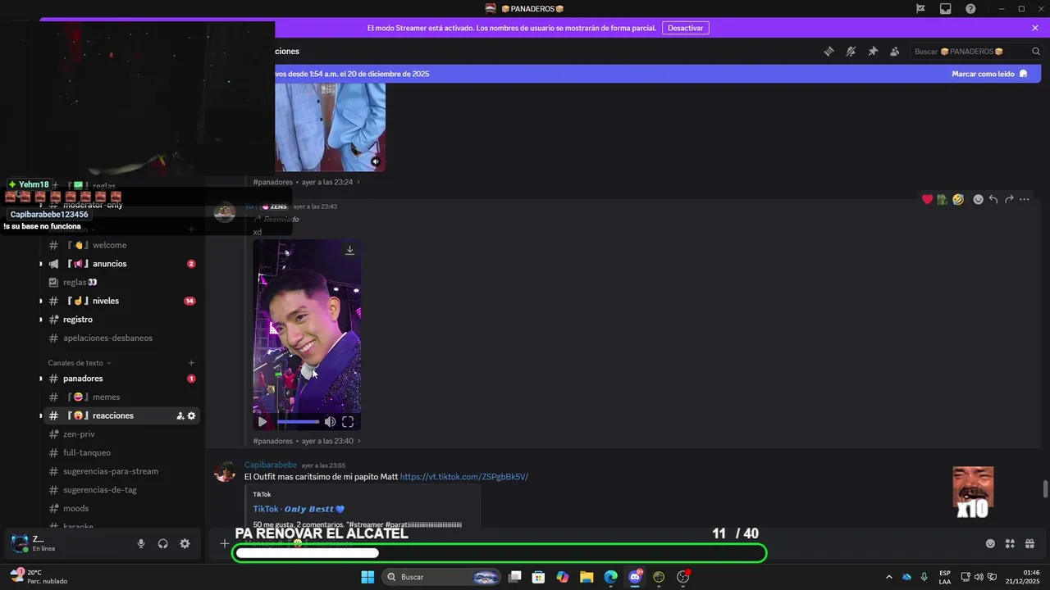Toggle channel notification bell icon
This screenshot has height=590, width=1050.
[851, 51]
